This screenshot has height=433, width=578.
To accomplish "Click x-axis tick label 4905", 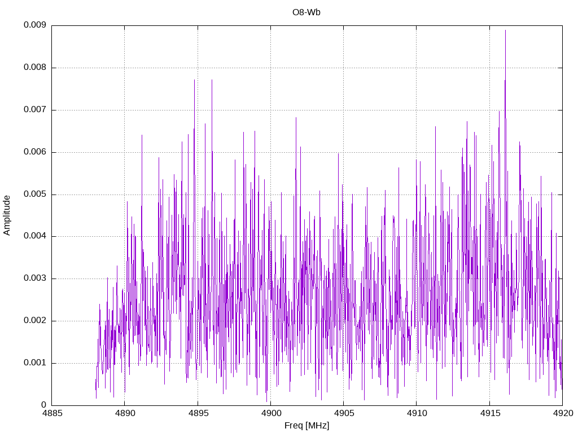I will [344, 413].
